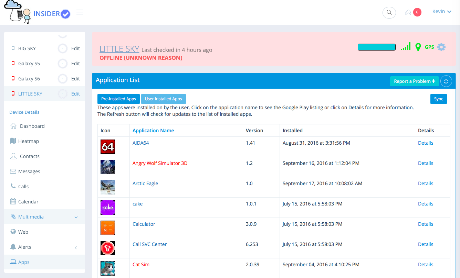
Task: Click the Messages envelope icon in sidebar
Action: tap(13, 171)
